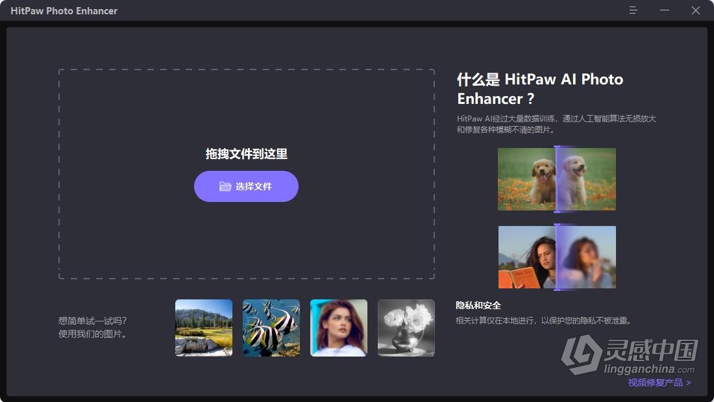This screenshot has height=402, width=714.
Task: Select the black-and-white flower vase sample
Action: 406,328
